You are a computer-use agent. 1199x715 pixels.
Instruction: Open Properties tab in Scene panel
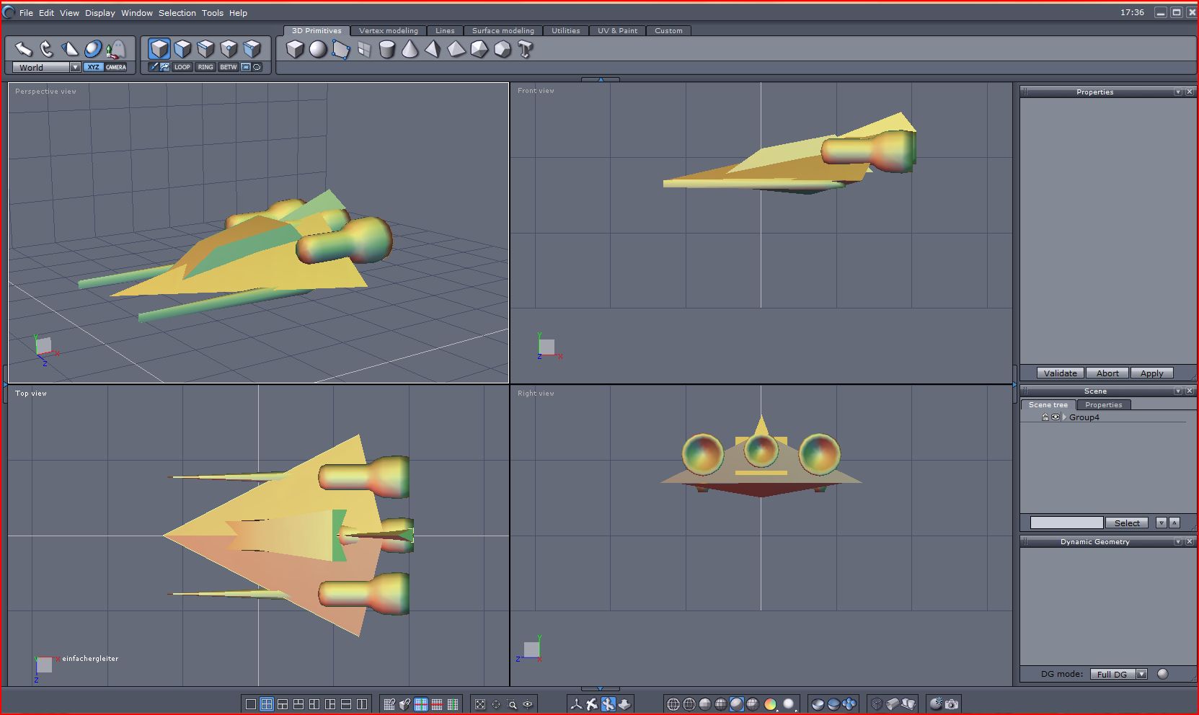(x=1104, y=404)
